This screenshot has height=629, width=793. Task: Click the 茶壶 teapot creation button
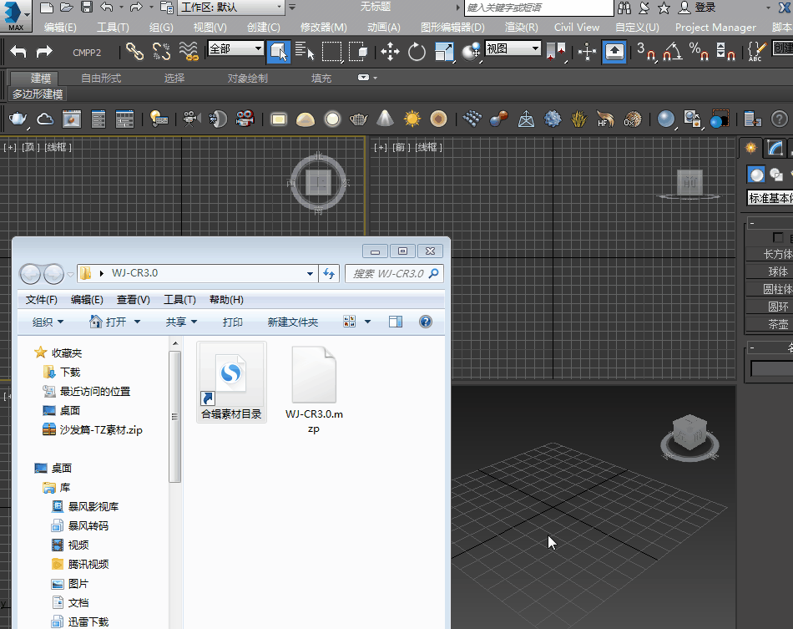click(x=777, y=324)
